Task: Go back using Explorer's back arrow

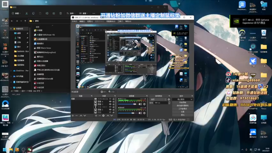Action: pos(12,21)
